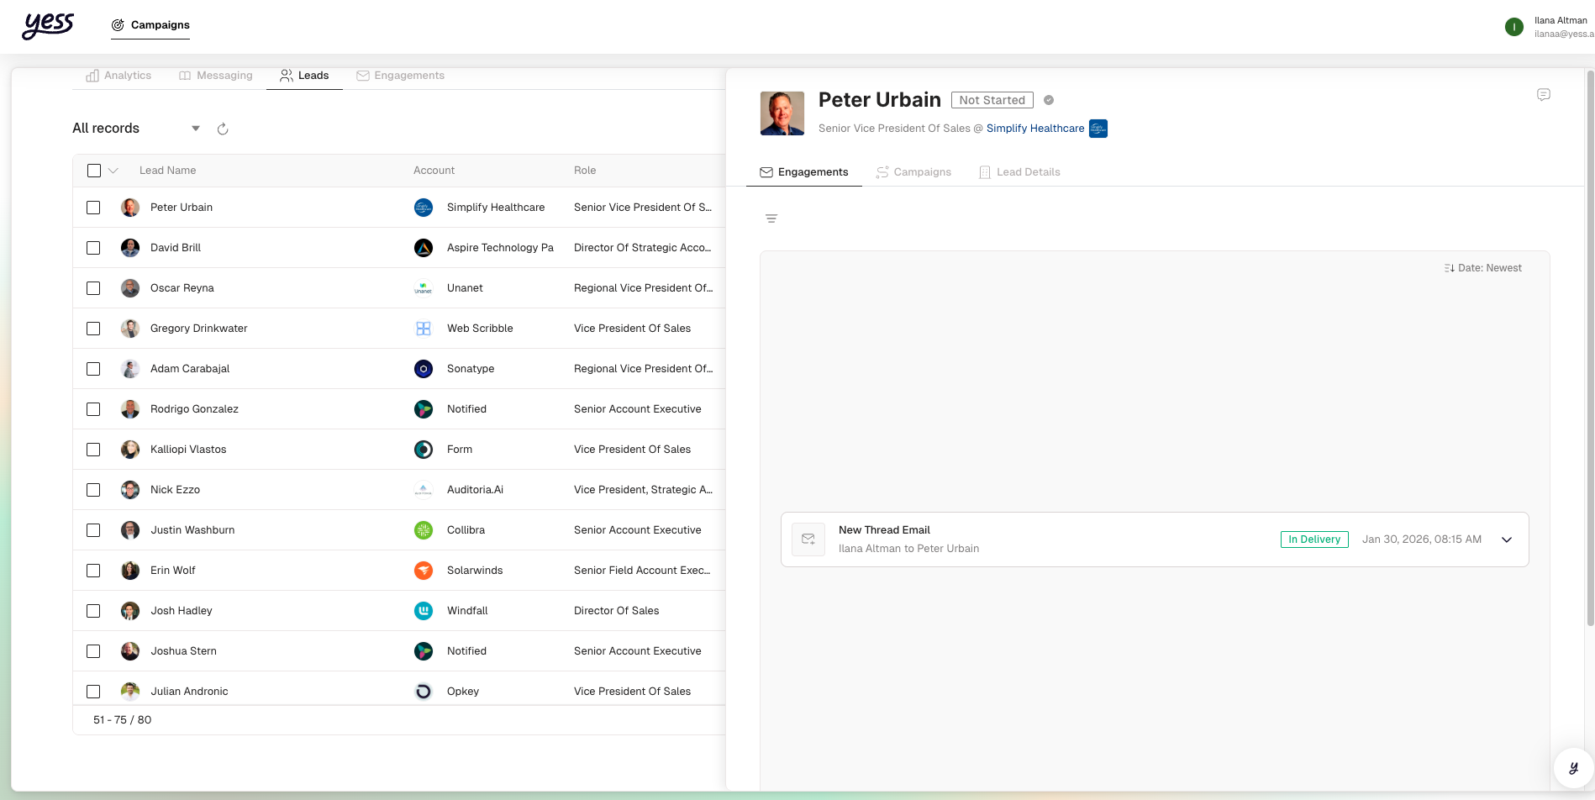Click the Simplify Healthcare logo badge in header

point(1098,129)
